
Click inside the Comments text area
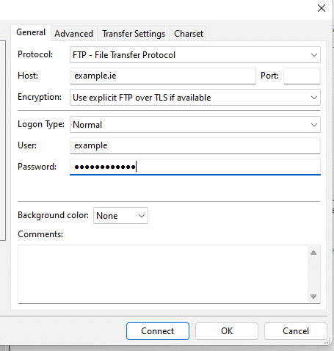[x=163, y=274]
